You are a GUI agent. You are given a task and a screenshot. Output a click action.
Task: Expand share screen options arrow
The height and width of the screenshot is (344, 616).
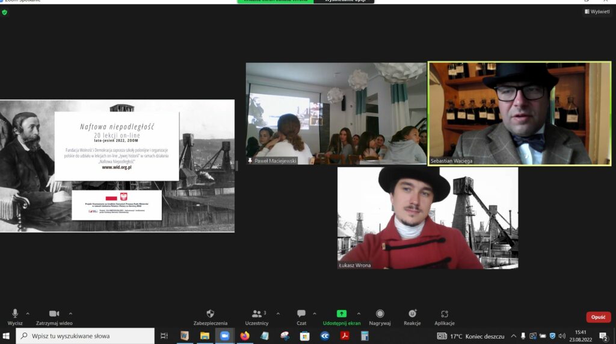[x=359, y=313]
